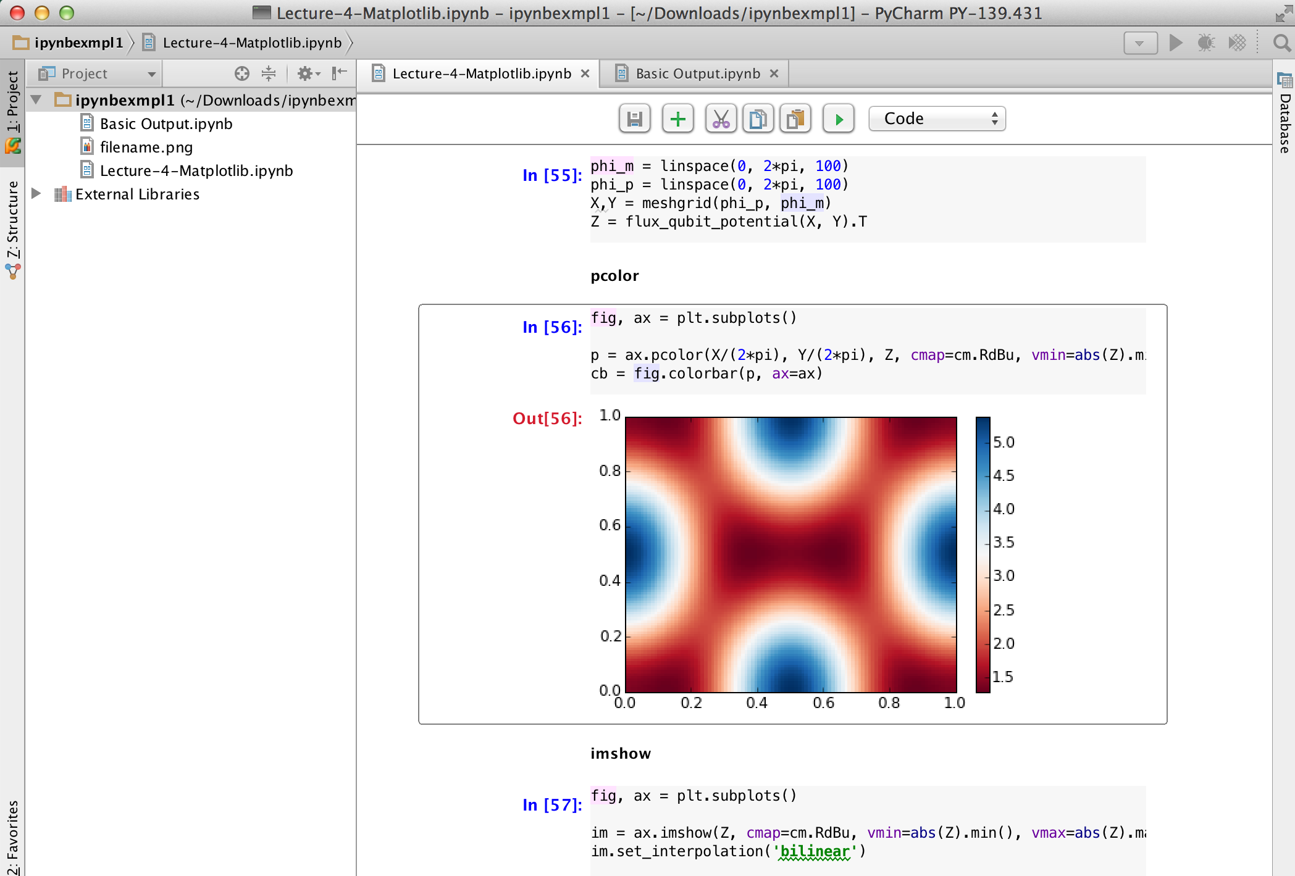Click the Lecture-4-Matplotlib.ipynb breadcrumb

coord(243,43)
